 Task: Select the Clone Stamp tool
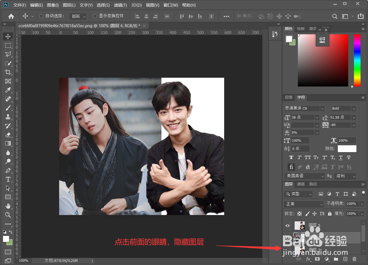pyautogui.click(x=8, y=117)
